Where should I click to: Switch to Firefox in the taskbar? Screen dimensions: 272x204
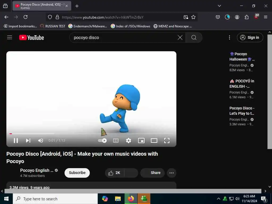point(131,199)
